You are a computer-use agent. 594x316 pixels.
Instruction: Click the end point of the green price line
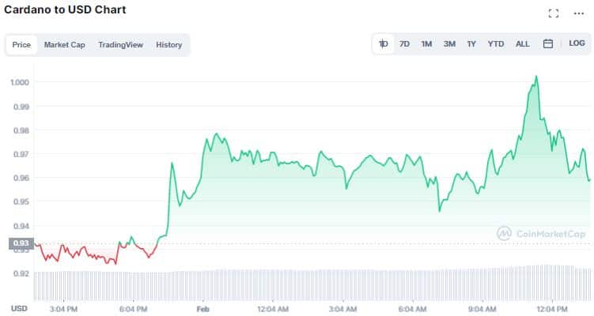(589, 180)
